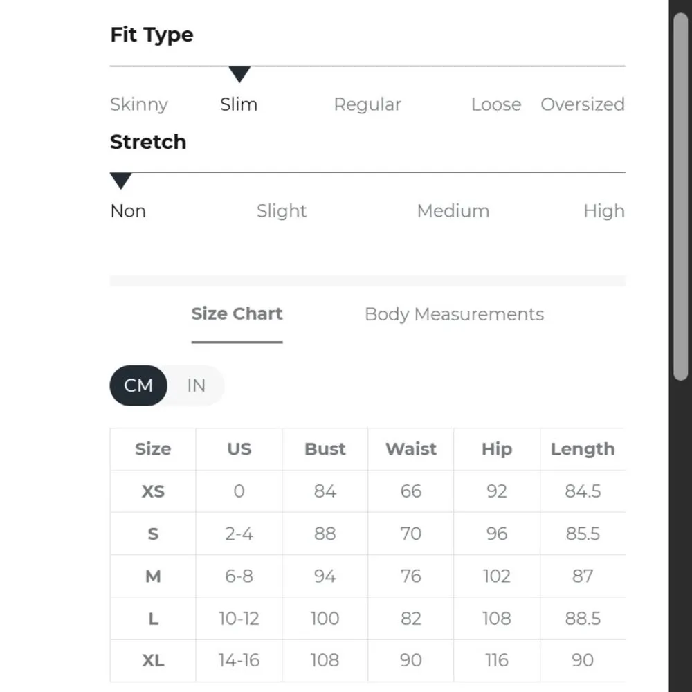Click the High stretch label
Image resolution: width=692 pixels, height=692 pixels.
click(603, 211)
